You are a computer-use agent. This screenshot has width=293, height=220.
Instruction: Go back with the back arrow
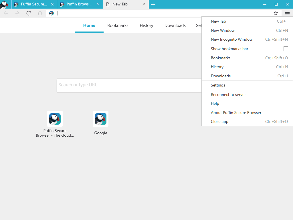click(x=6, y=13)
